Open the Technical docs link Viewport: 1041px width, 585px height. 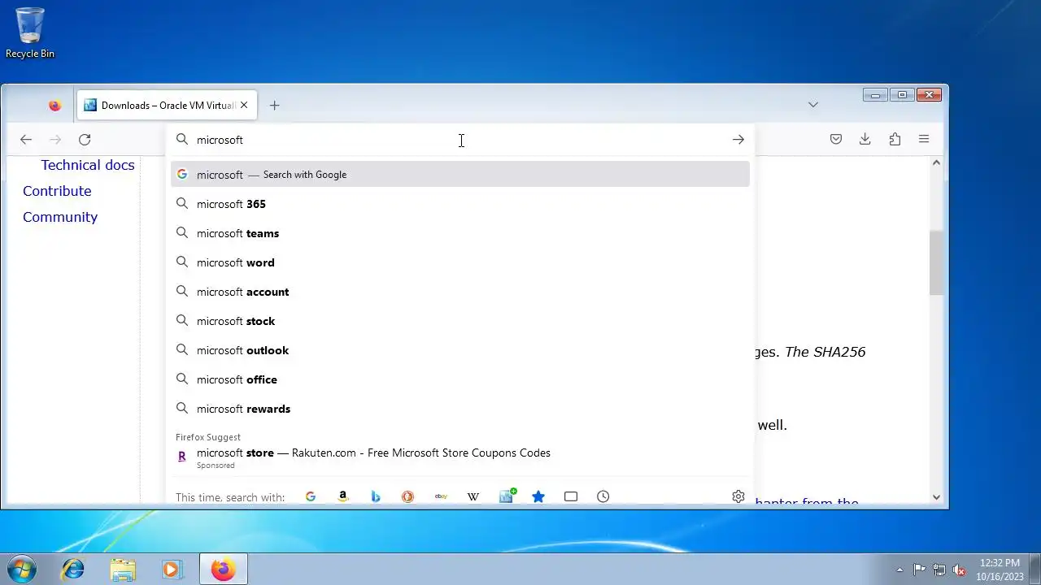point(88,165)
